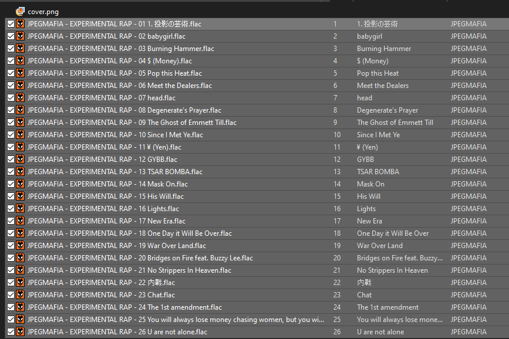Uncheck the 25 You will always lose money checkbox

[11, 320]
